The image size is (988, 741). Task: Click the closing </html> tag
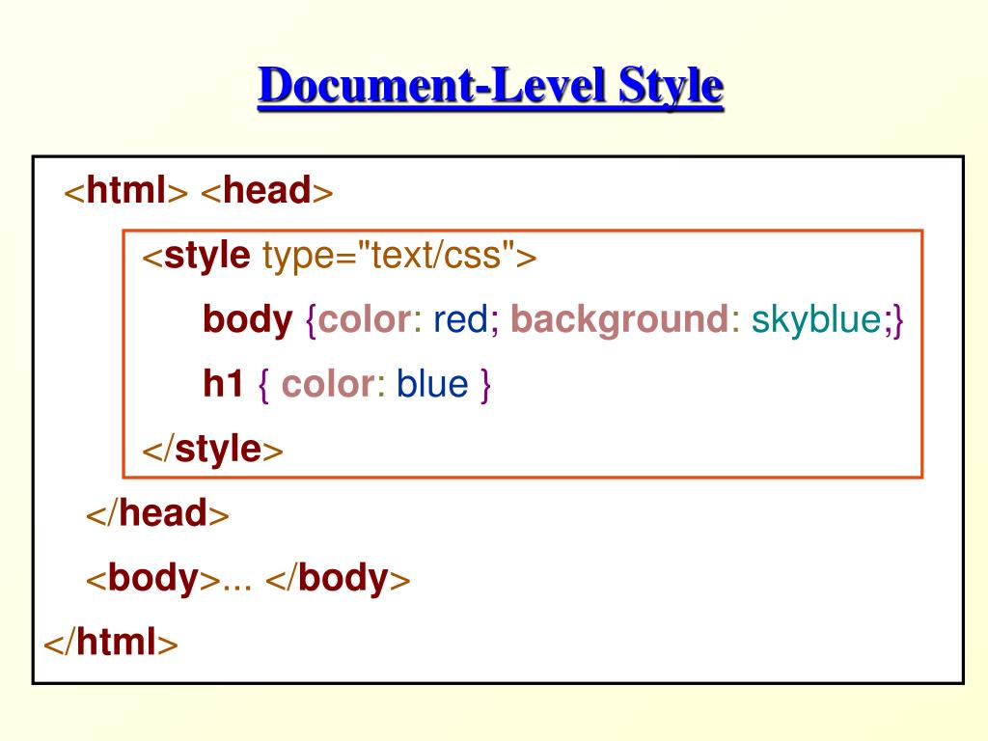coord(111,643)
